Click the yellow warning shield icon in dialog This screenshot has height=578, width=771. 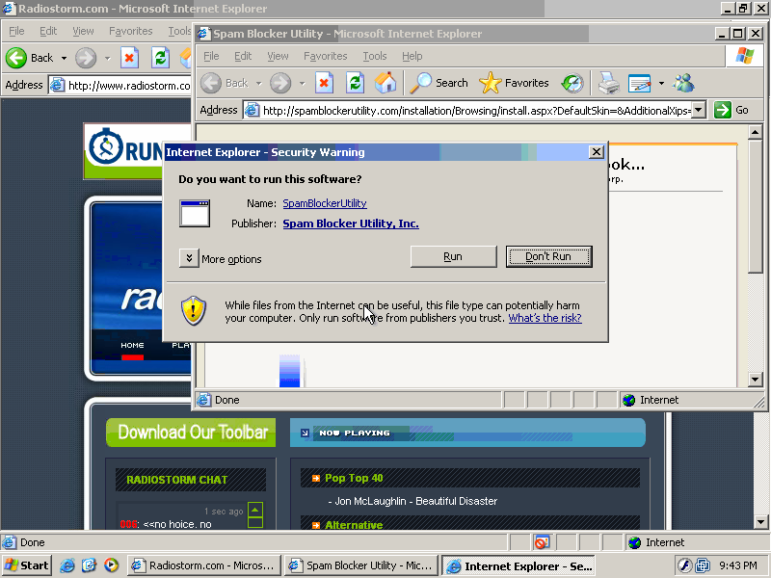(x=194, y=310)
